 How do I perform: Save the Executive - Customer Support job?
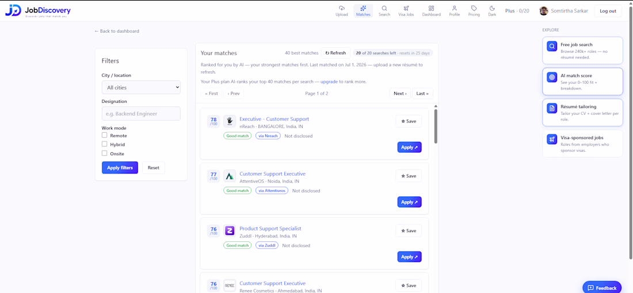(409, 121)
